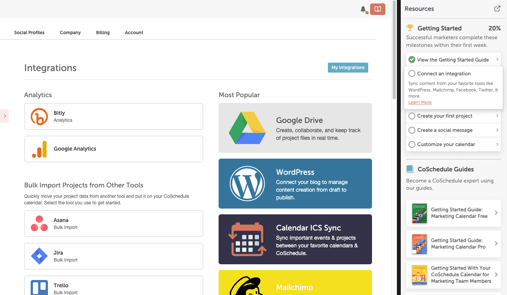
Task: Open Marketing Calendar Pro guide thumbnail
Action: (x=419, y=244)
